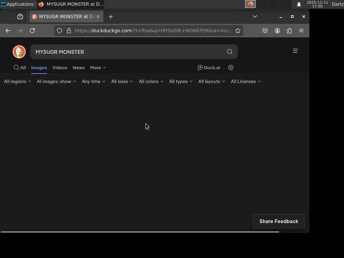Open Duck.ai chat

coord(209,68)
